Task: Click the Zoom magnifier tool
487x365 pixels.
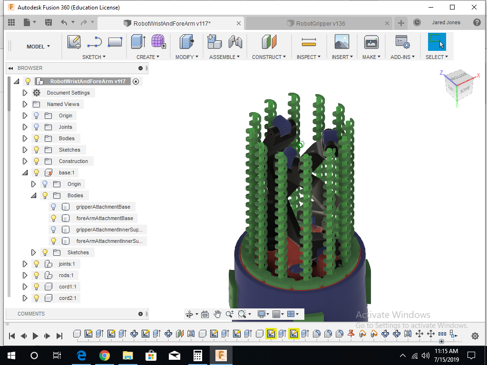Action: (230, 315)
